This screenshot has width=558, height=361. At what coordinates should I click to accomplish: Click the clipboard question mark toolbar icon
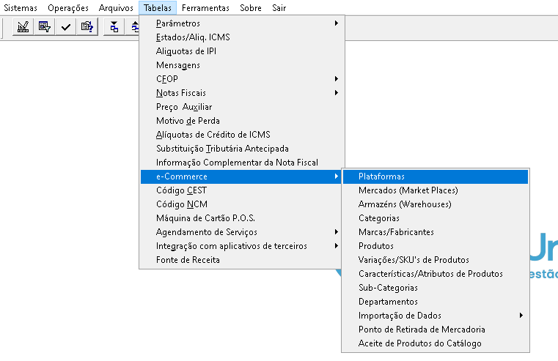coord(87,27)
